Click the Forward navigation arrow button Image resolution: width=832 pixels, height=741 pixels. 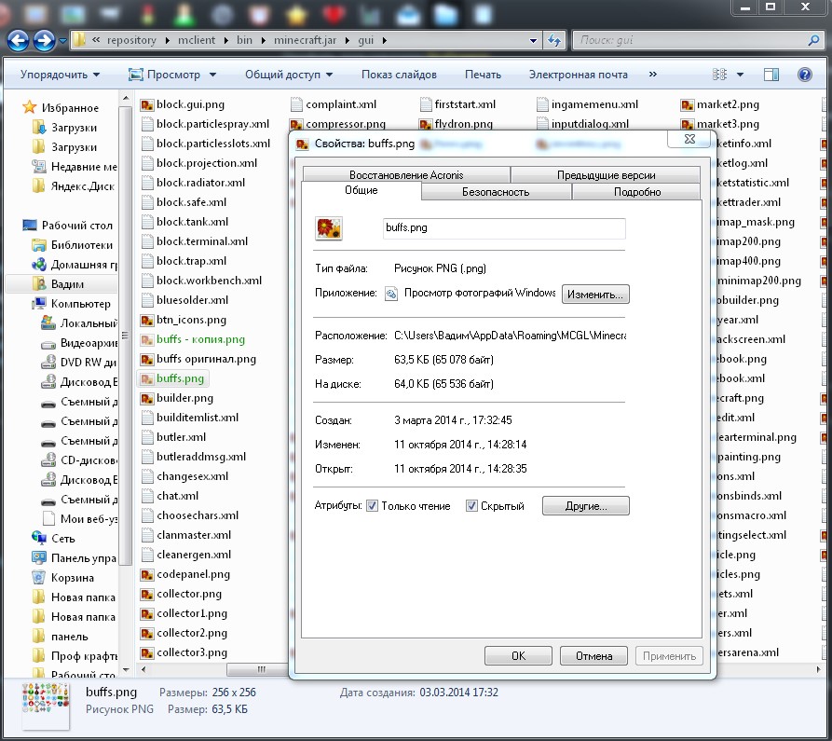click(44, 41)
